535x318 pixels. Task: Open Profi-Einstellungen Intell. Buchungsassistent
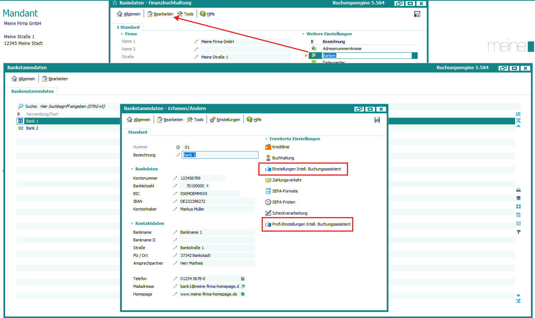click(311, 224)
